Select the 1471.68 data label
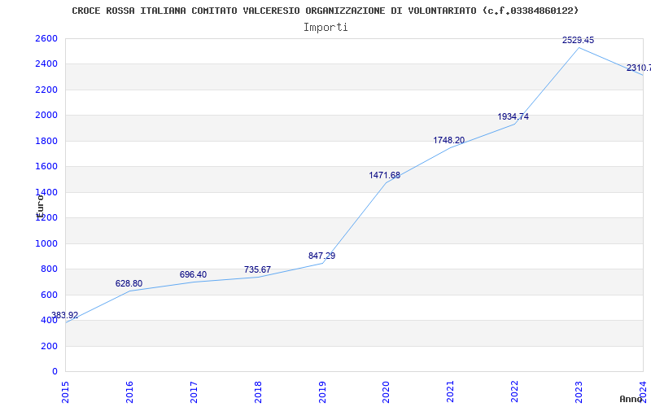Screen dimensions: 651x407 point(385,175)
